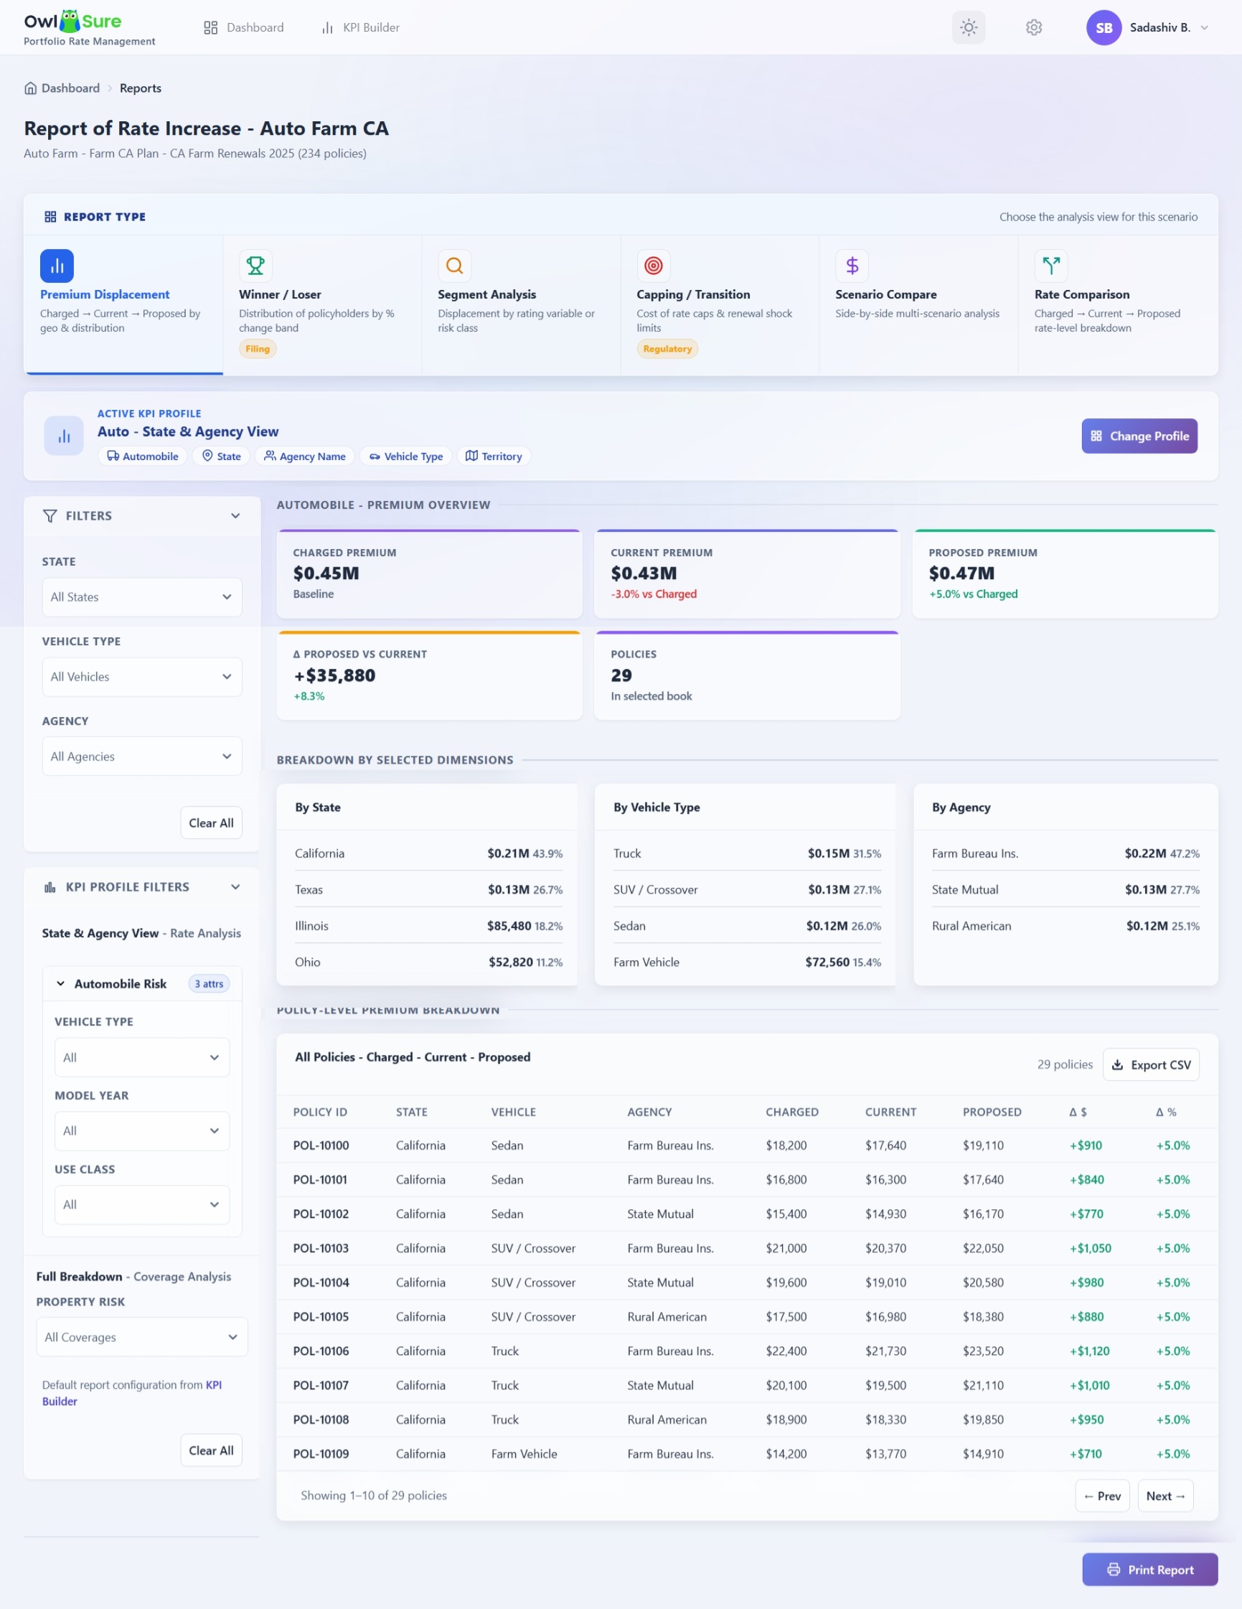
Task: Select the Segment Analysis report type
Action: pos(521,305)
